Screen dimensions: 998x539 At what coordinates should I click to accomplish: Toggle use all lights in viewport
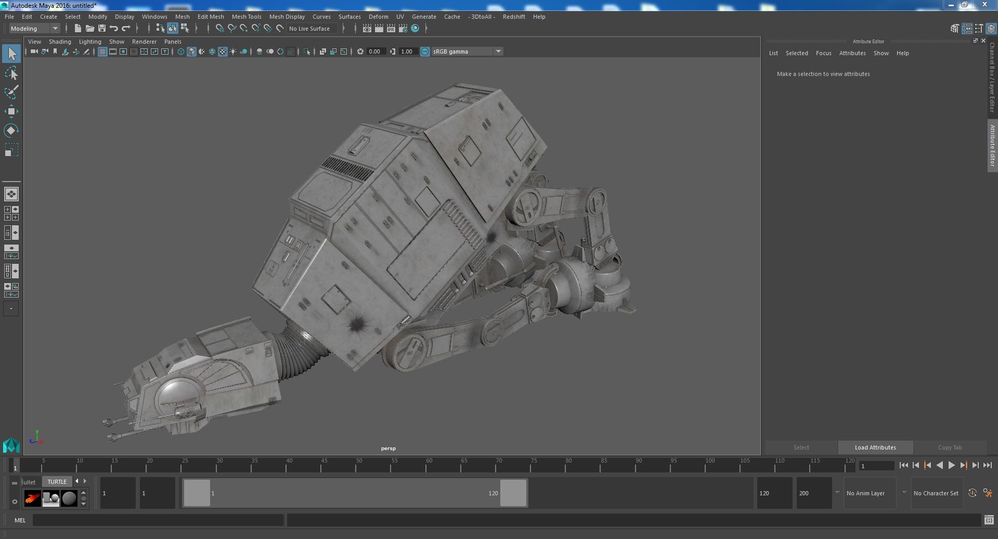point(233,52)
